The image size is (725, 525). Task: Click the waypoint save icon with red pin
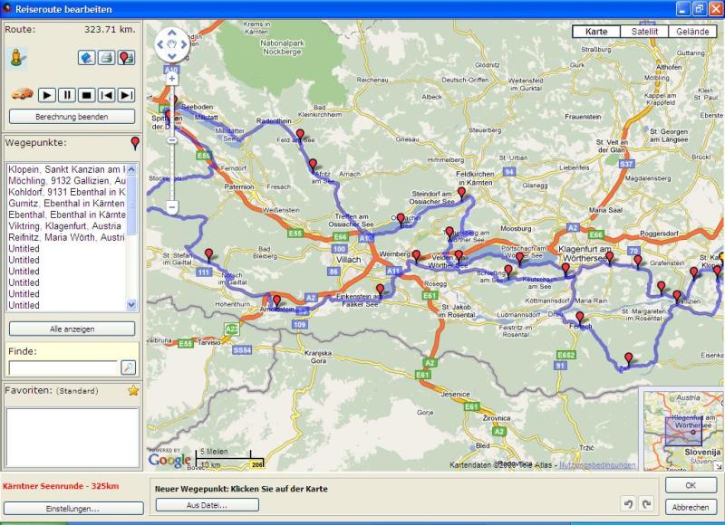click(x=126, y=58)
